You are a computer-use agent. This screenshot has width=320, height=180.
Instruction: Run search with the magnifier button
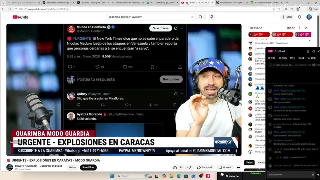coord(200,17)
